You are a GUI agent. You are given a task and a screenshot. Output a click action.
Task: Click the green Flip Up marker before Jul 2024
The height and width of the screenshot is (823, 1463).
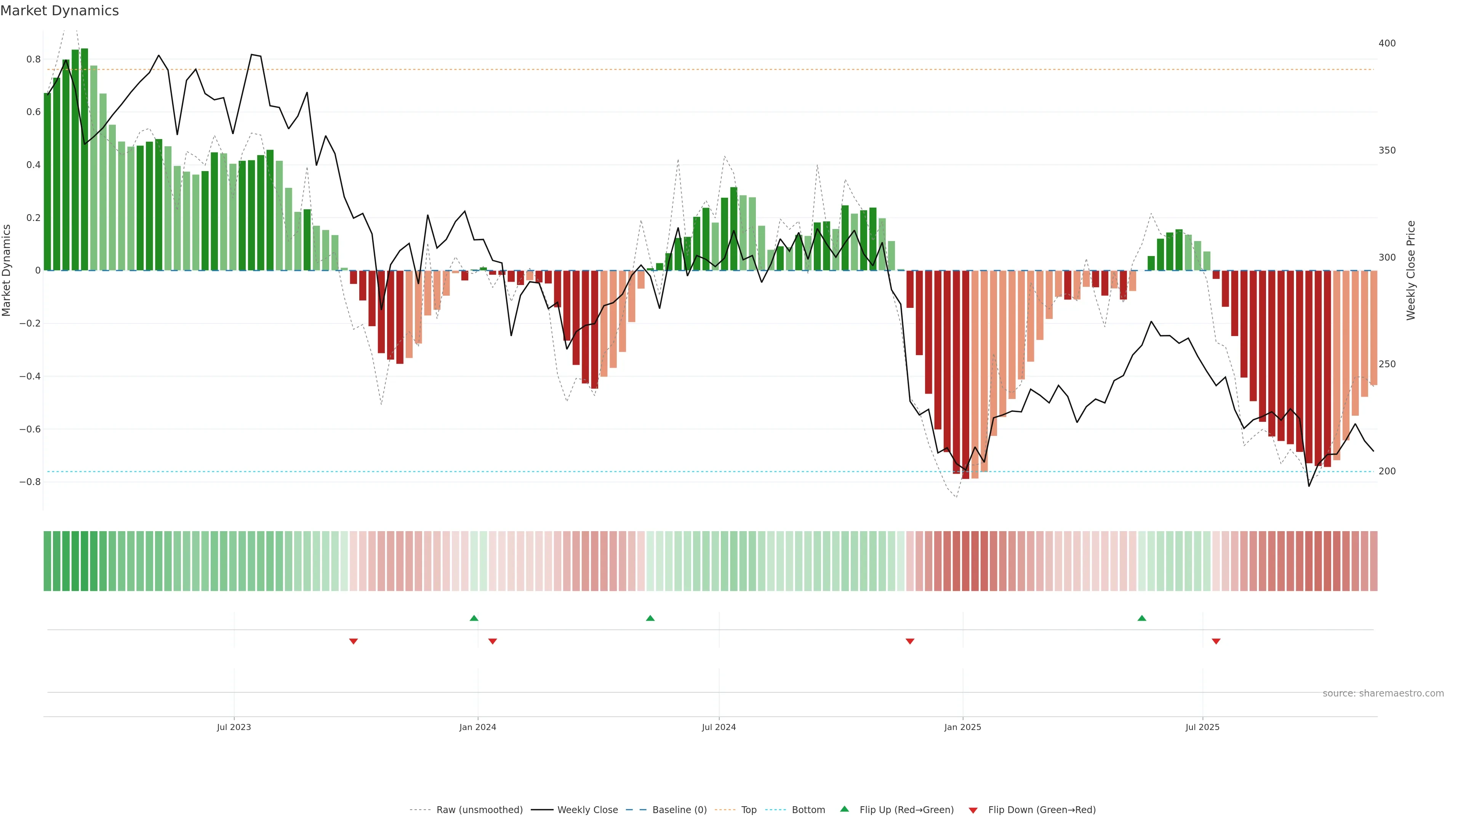(x=650, y=618)
